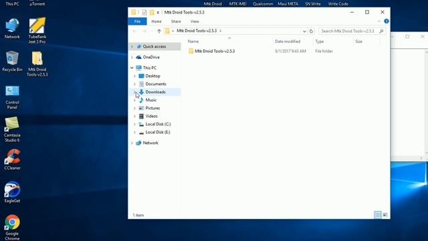Expand OneDrive tree node
Viewport: 428px width, 241px height.
coord(132,57)
